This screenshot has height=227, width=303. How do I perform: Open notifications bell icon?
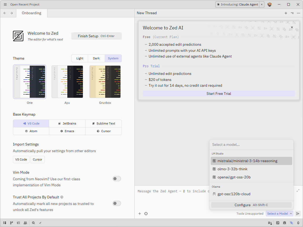coord(298,223)
